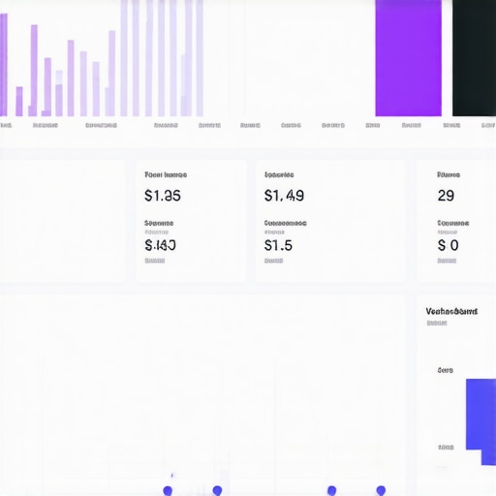The height and width of the screenshot is (496, 496).
Task: Click the $ 0 value
Action: (449, 245)
